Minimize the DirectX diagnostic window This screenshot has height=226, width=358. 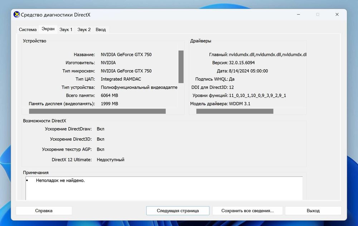click(x=299, y=15)
